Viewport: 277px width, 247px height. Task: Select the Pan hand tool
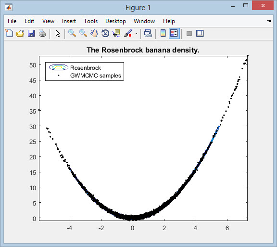(94, 33)
